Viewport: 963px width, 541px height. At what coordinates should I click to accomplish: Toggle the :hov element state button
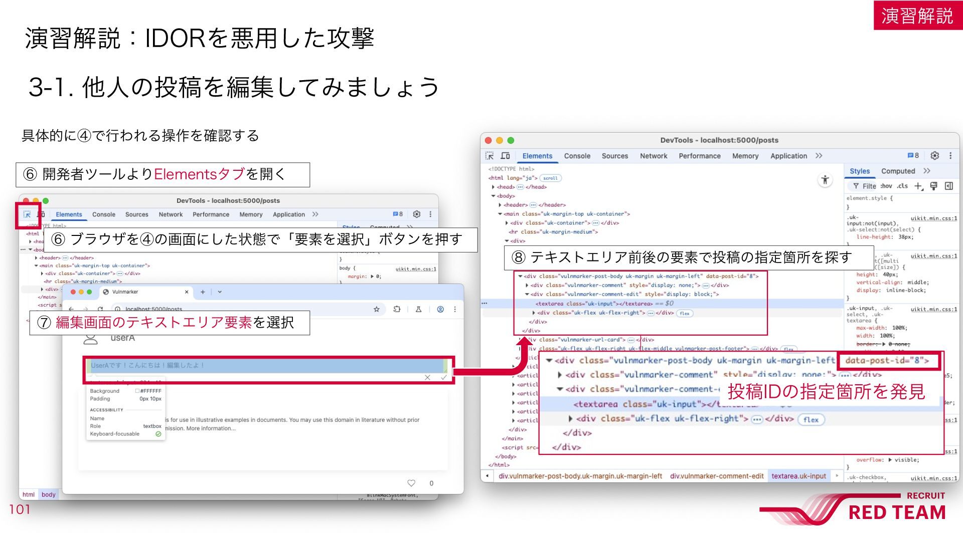[x=886, y=186]
